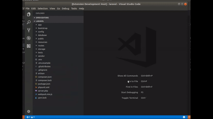Maximize the VS Code window
The image size is (213, 119).
[x=182, y=4]
